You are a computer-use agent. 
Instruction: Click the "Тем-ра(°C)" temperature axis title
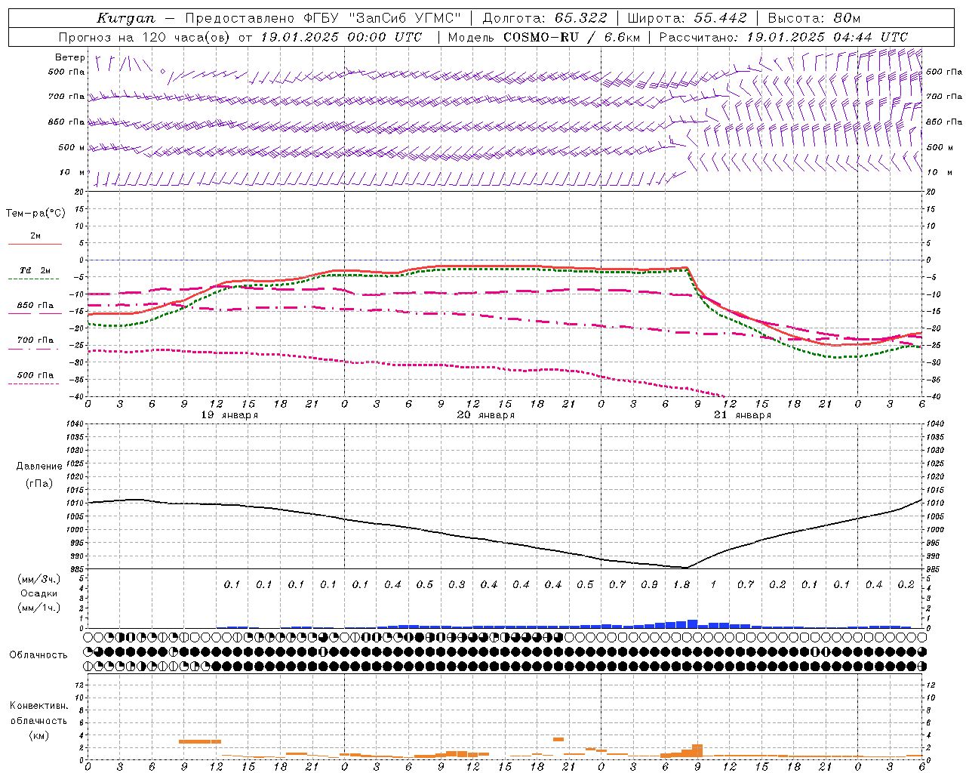coord(35,214)
